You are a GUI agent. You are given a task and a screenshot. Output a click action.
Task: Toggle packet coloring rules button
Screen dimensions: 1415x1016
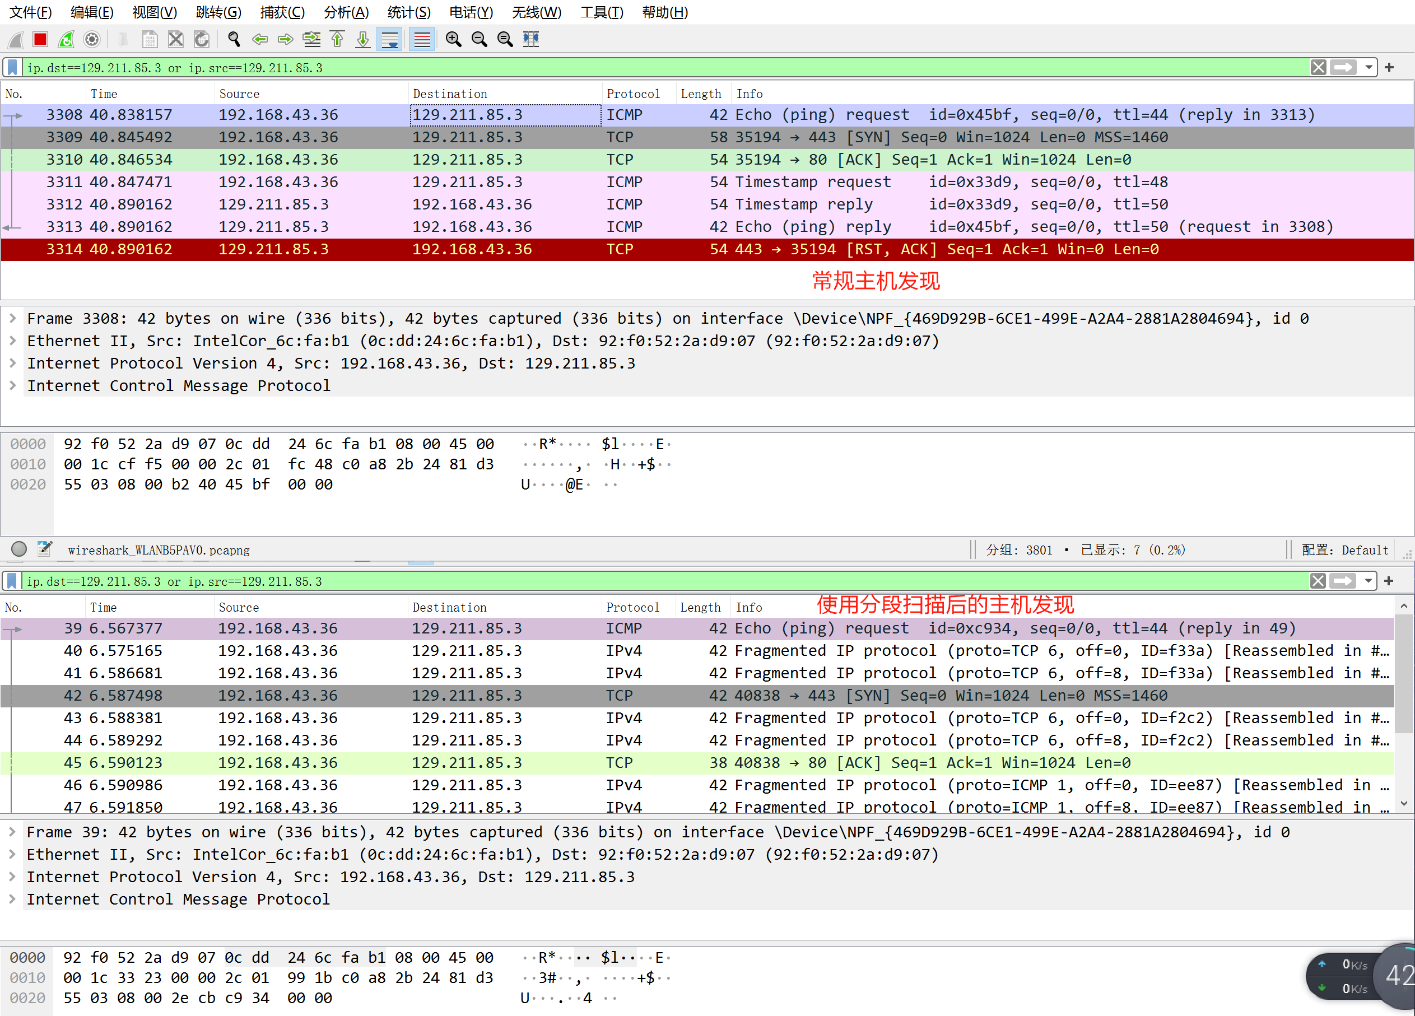tap(422, 39)
